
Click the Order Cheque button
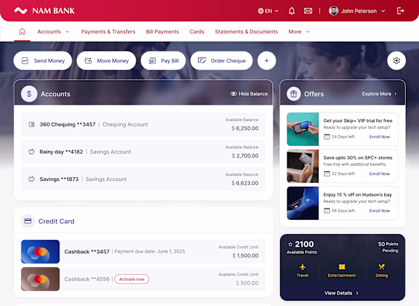[221, 60]
